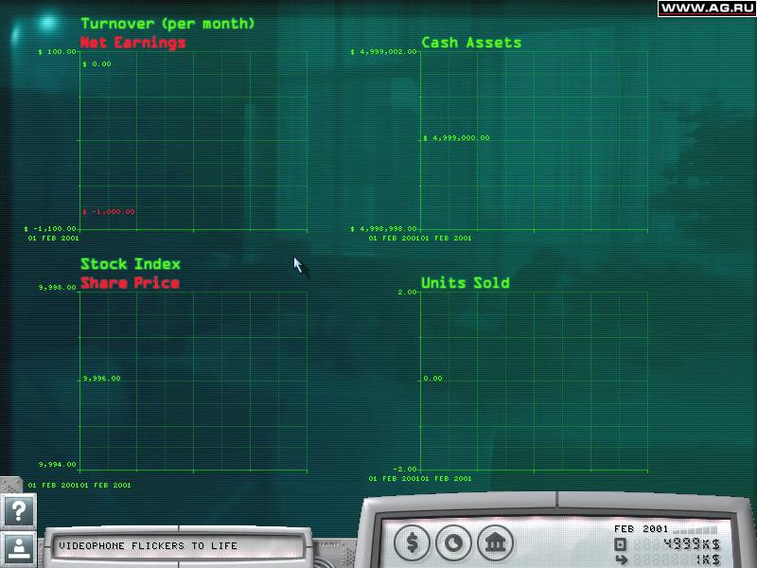Click the Stock Index legend label
Image resolution: width=757 pixels, height=568 pixels.
pos(131,264)
